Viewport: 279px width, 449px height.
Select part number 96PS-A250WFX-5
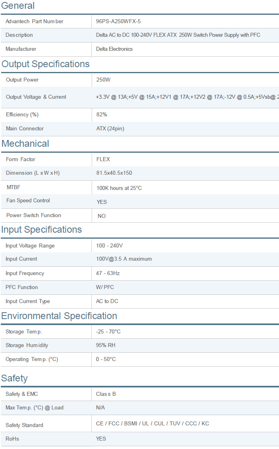118,21
